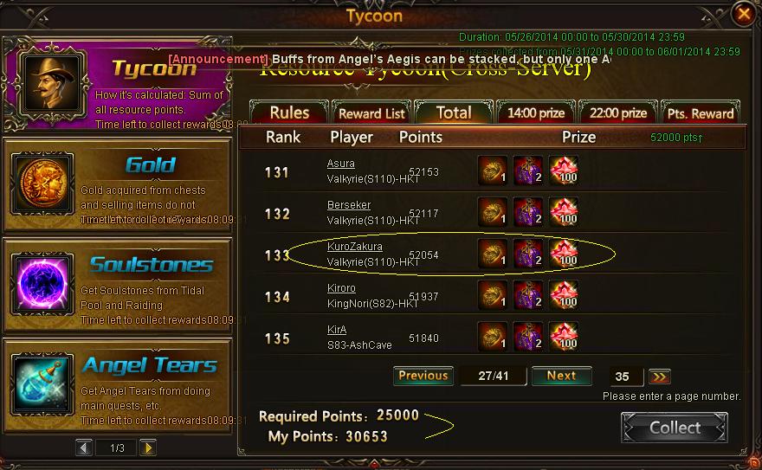Screen dimensions: 762x470
Task: Click the Tycoon portrait icon
Action: click(52, 83)
